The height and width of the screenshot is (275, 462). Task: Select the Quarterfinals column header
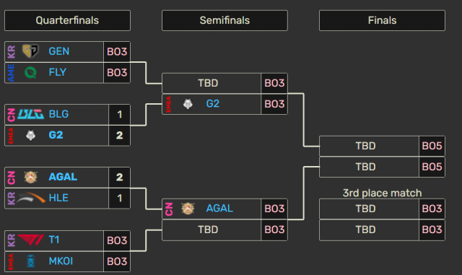coord(67,20)
